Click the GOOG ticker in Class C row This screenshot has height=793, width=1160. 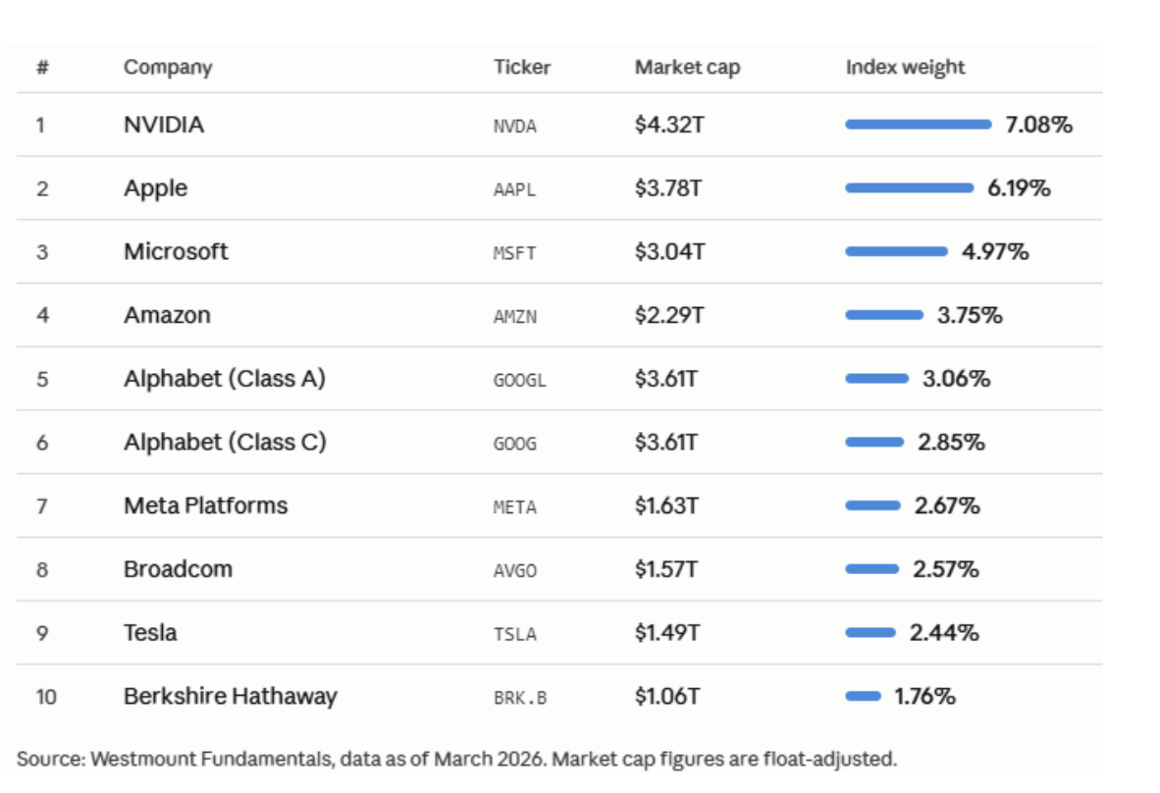[515, 444]
